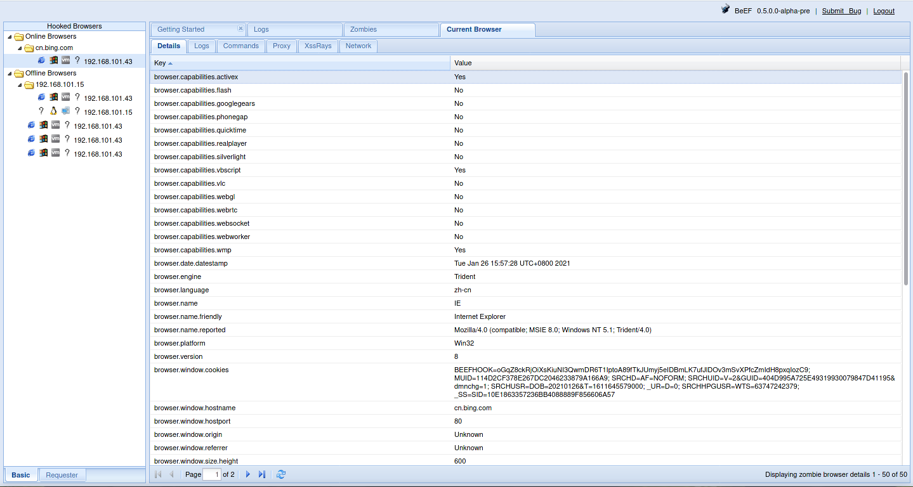
Task: Collapse the cn.bing.com tree node
Action: 20,48
